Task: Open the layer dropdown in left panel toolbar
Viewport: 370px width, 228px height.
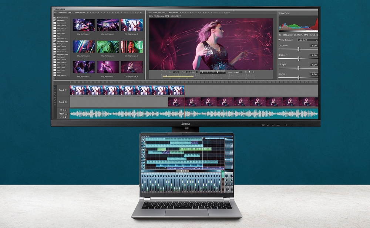Action: click(70, 12)
